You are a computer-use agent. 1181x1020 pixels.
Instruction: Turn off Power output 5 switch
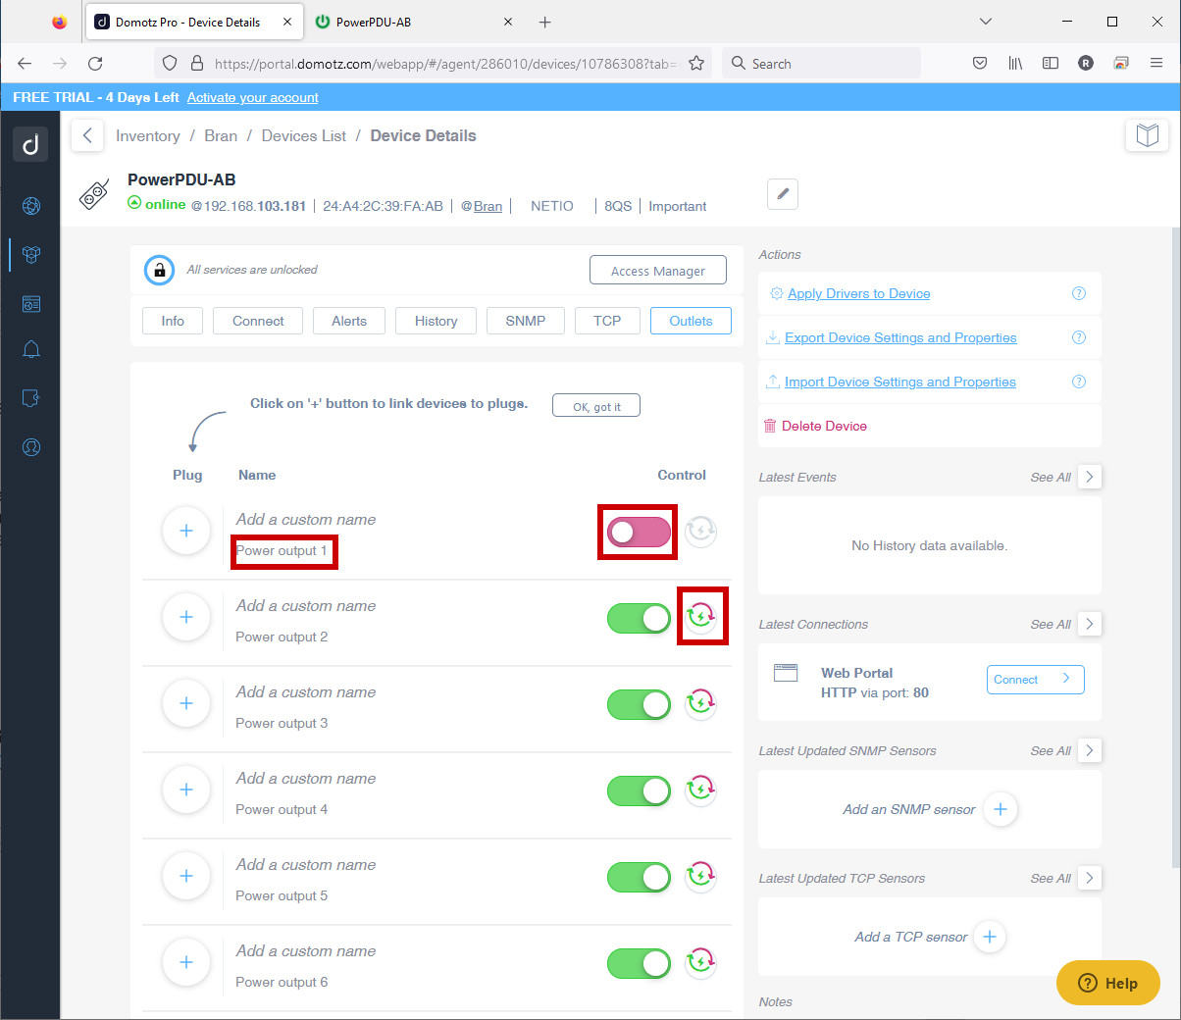coord(639,877)
